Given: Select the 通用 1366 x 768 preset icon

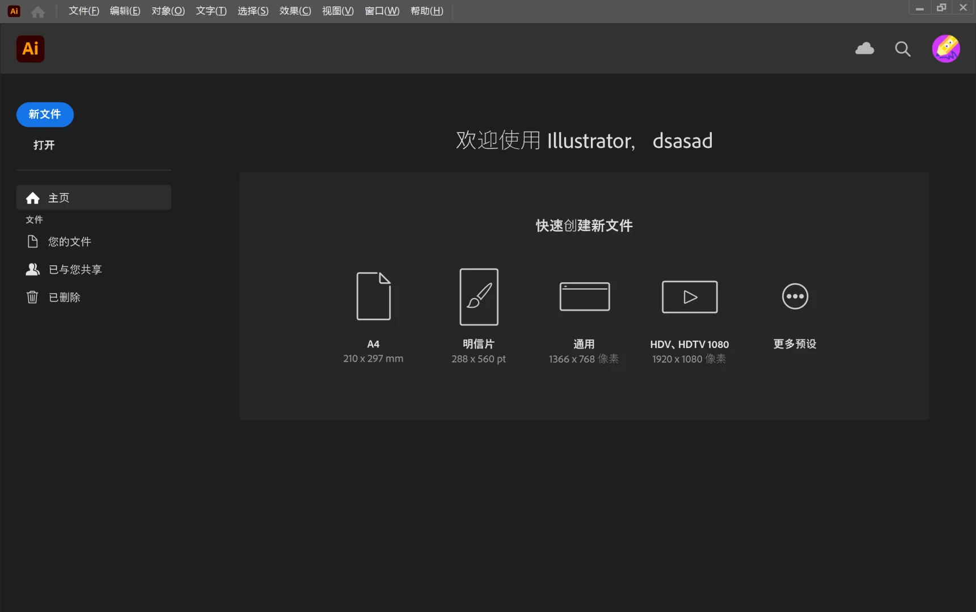Looking at the screenshot, I should (584, 296).
